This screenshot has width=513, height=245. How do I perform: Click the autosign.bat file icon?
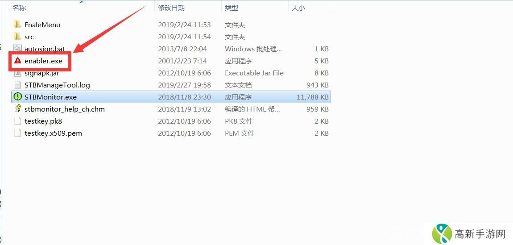pyautogui.click(x=18, y=48)
